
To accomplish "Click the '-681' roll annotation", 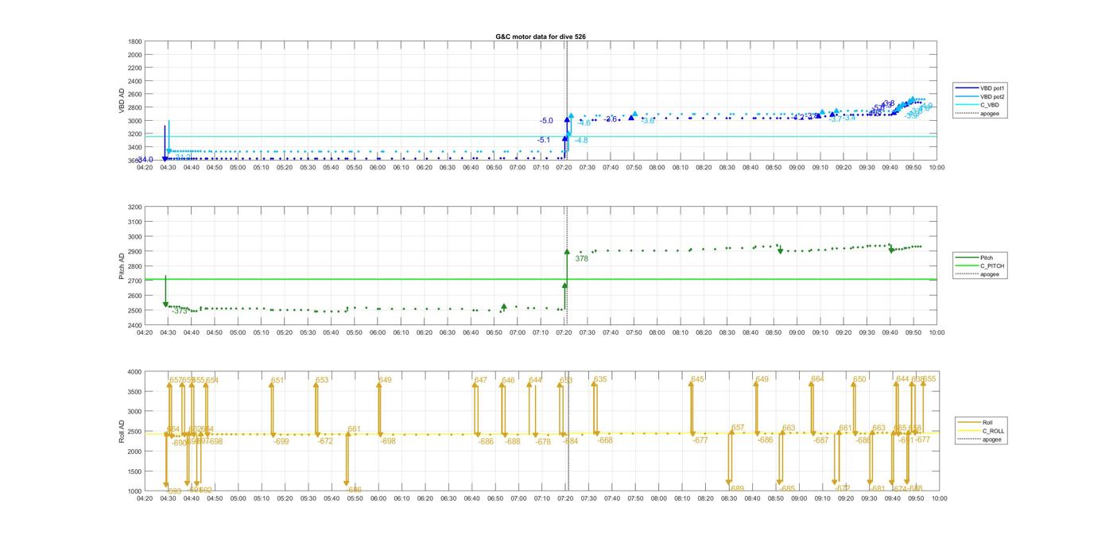I will [878, 489].
